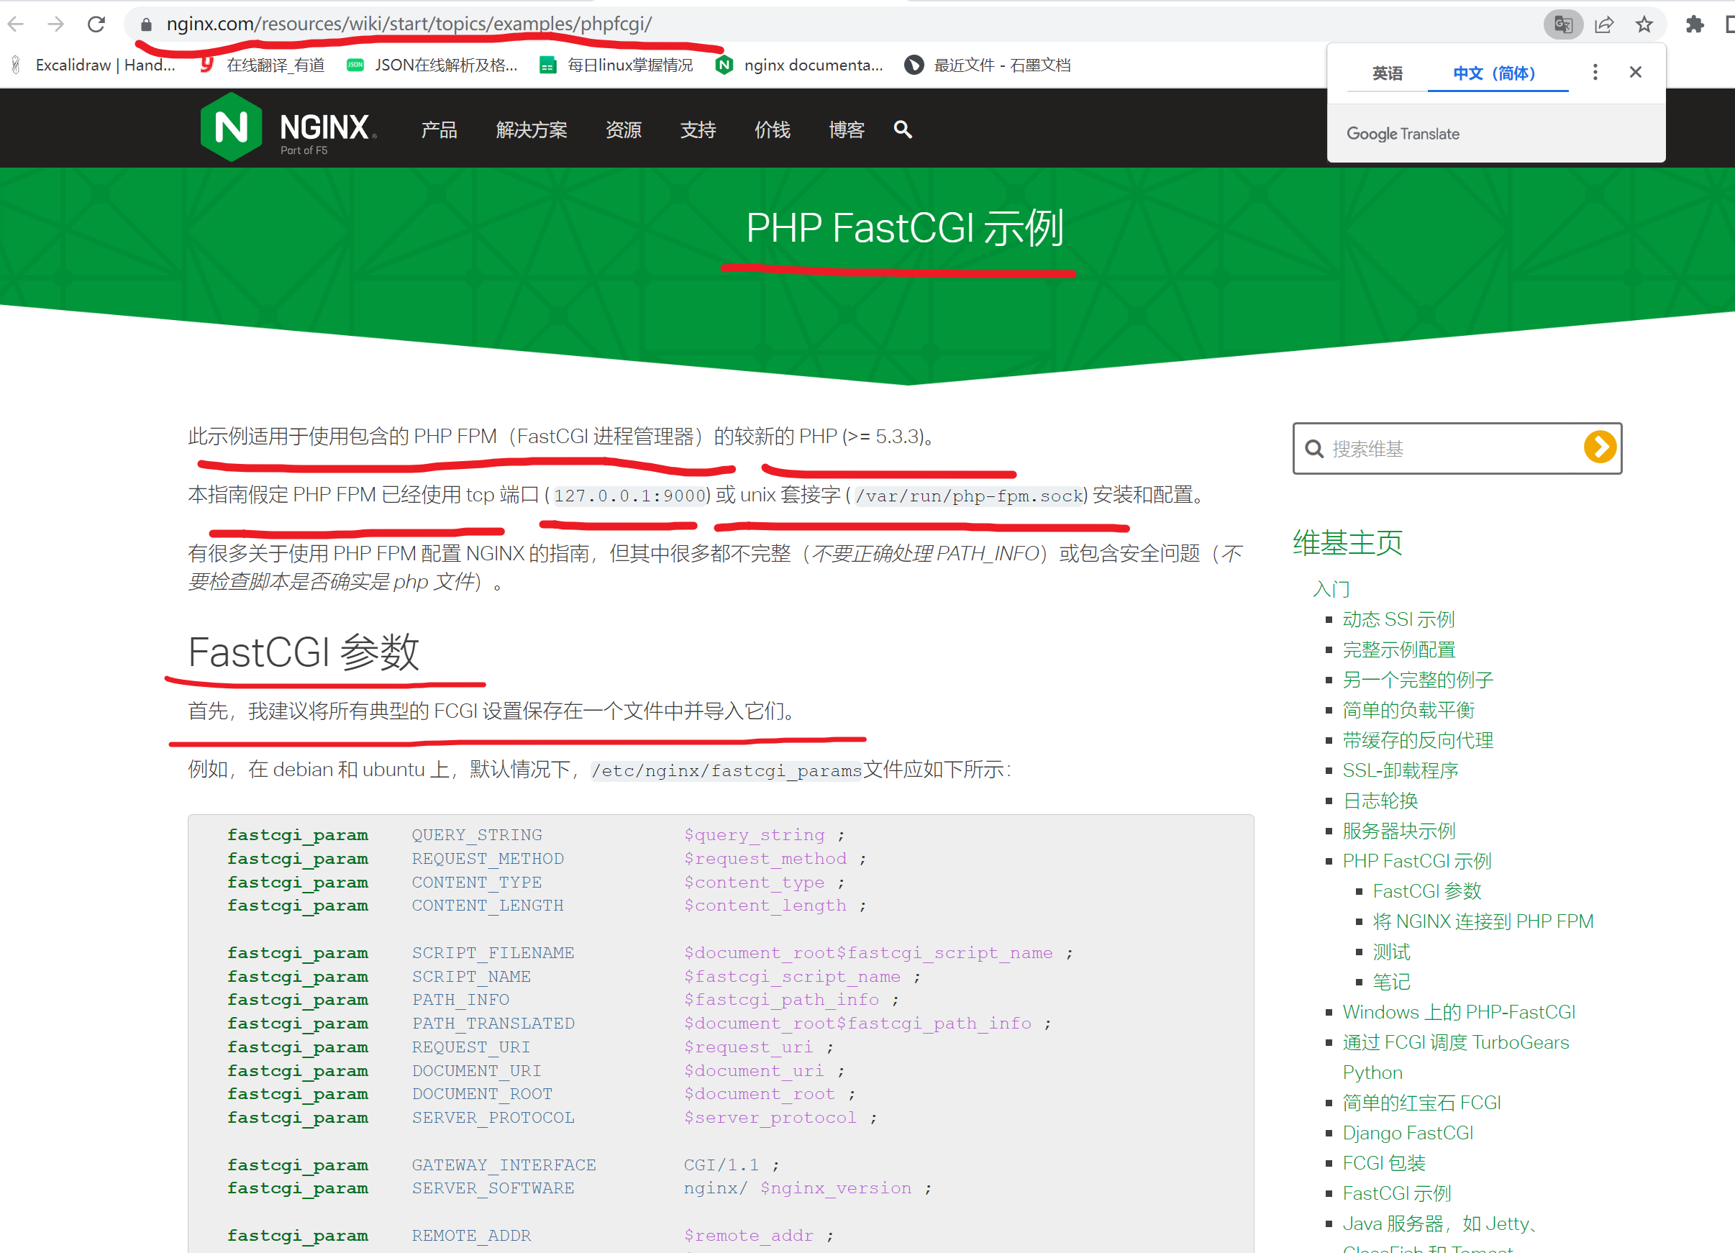This screenshot has width=1735, height=1253.
Task: Bookmark page with the star icon
Action: (1644, 24)
